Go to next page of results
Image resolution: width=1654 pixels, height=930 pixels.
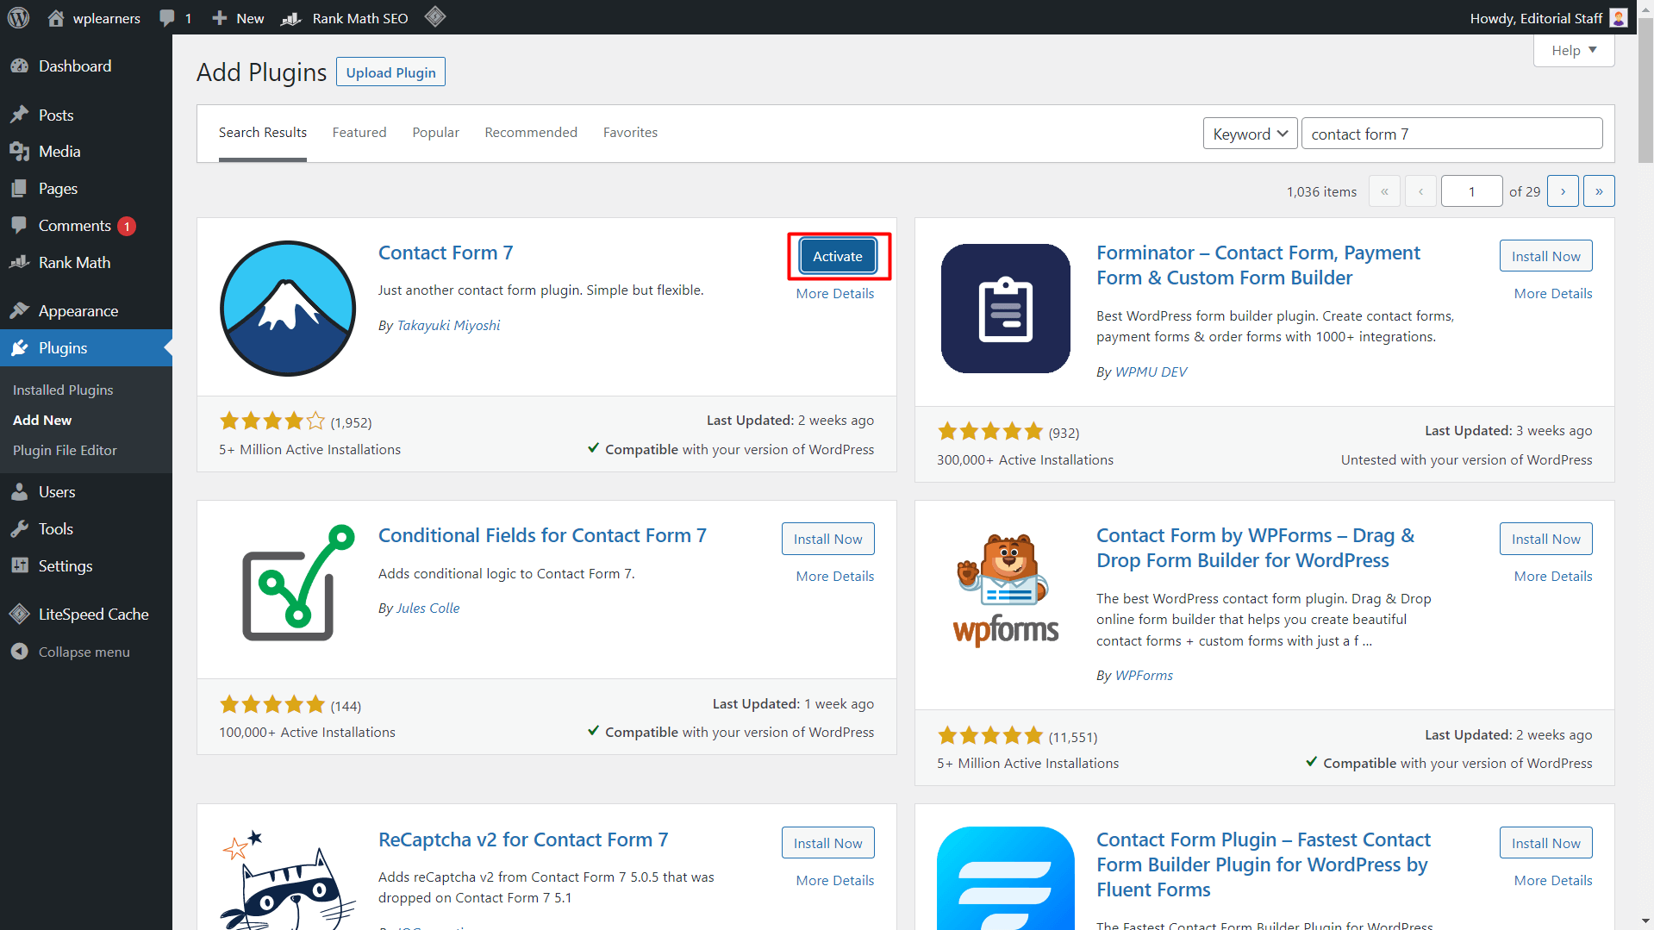click(x=1563, y=191)
